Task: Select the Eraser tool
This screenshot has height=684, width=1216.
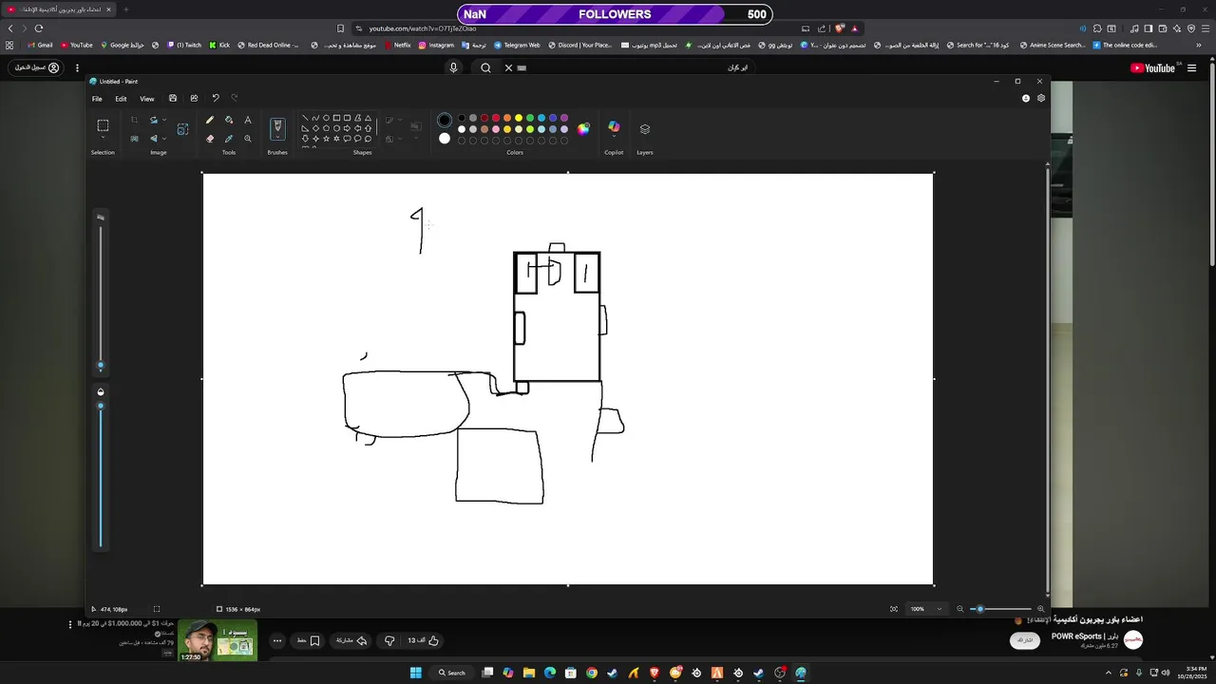Action: click(210, 139)
